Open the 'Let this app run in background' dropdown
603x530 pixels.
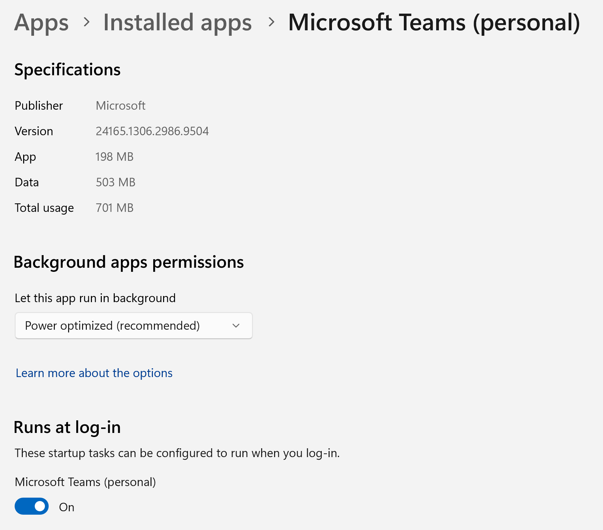pyautogui.click(x=133, y=326)
